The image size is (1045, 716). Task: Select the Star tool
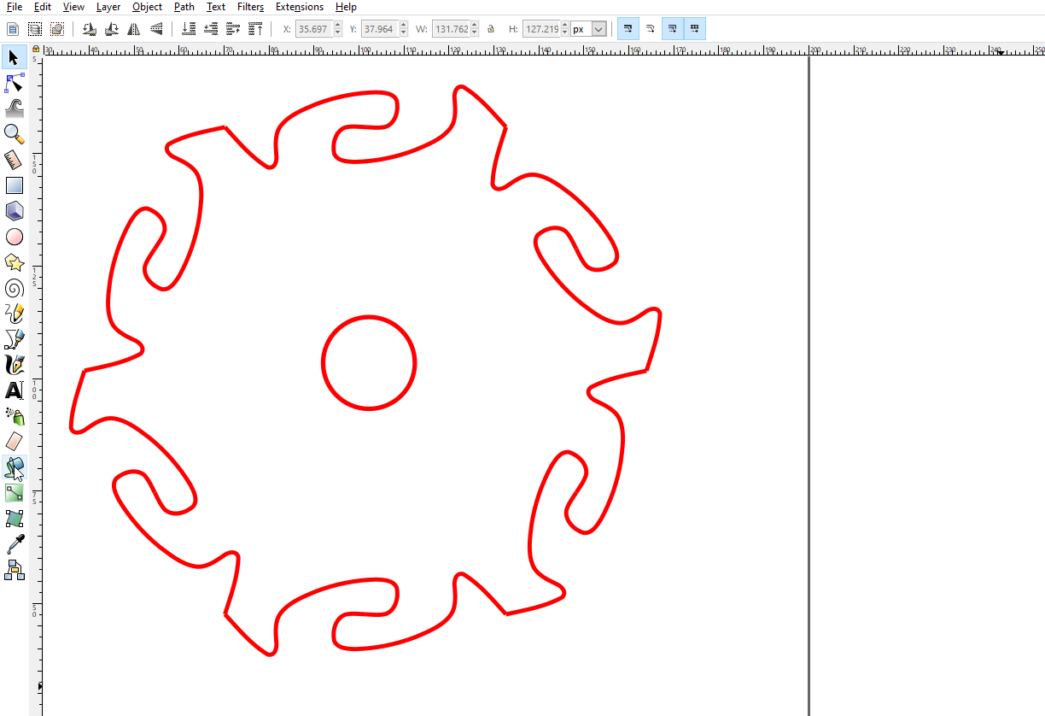tap(14, 262)
